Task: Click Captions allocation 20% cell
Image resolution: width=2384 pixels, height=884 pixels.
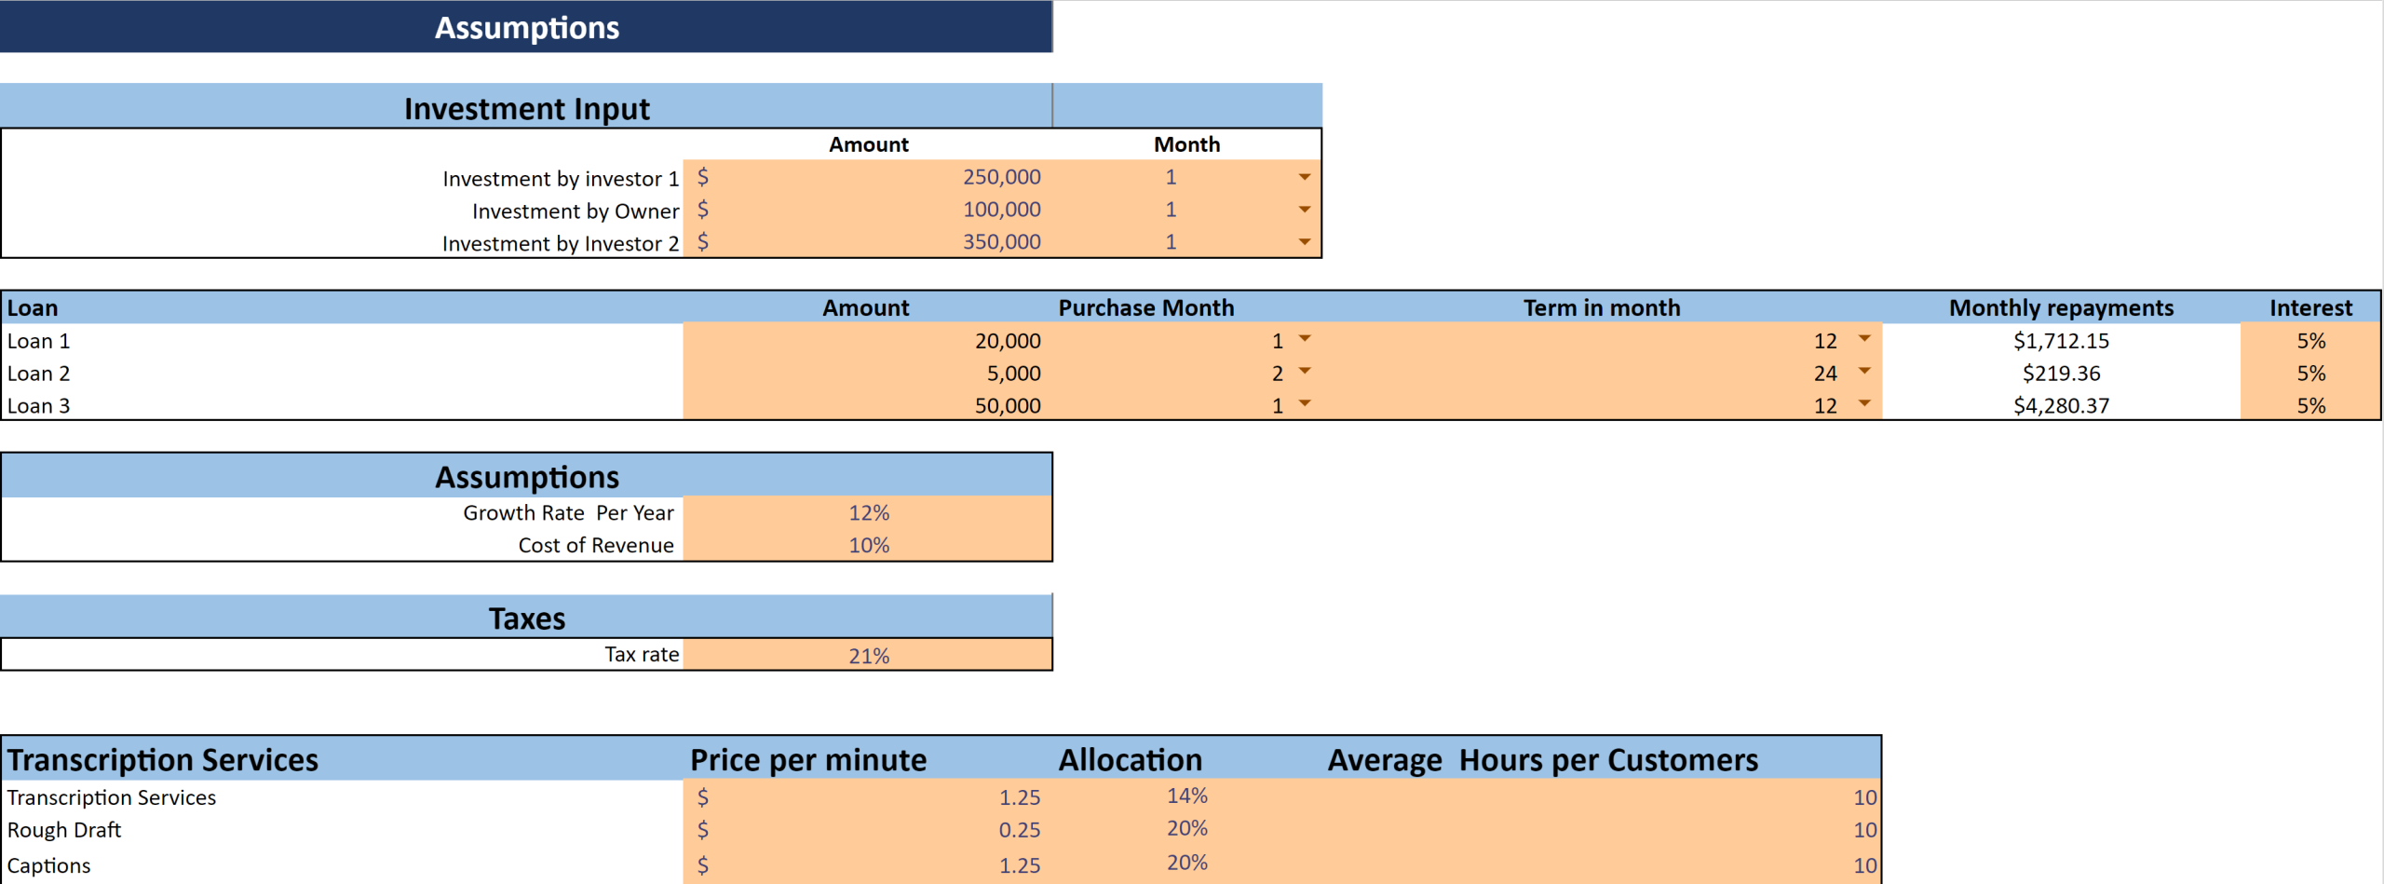Action: click(x=1186, y=864)
